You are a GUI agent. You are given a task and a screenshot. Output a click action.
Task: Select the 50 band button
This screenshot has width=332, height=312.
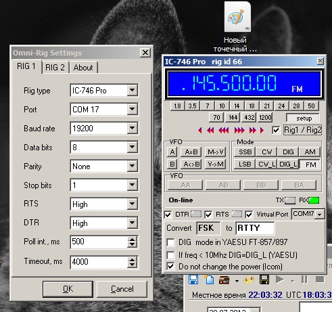(x=311, y=106)
